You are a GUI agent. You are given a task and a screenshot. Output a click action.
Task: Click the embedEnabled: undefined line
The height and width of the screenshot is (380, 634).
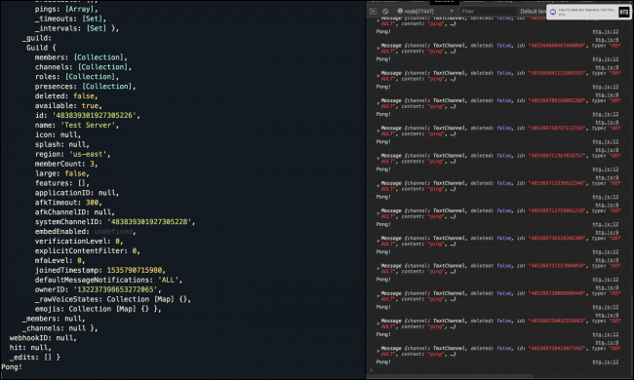pyautogui.click(x=85, y=231)
